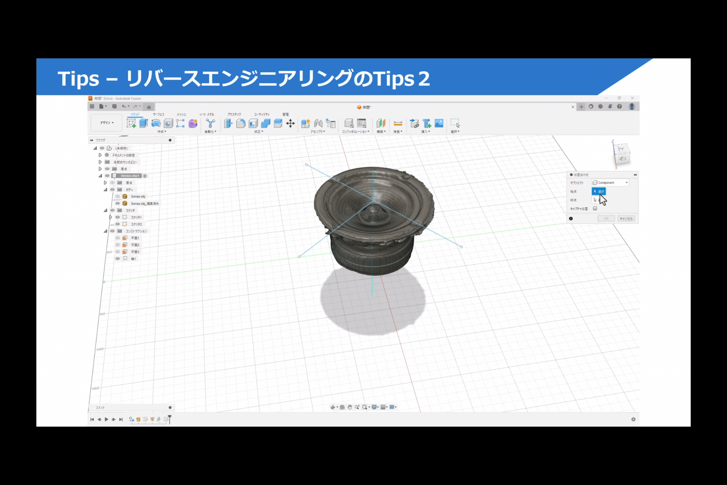Hide the スケッチ2 sketch
The height and width of the screenshot is (485, 727).
click(117, 224)
